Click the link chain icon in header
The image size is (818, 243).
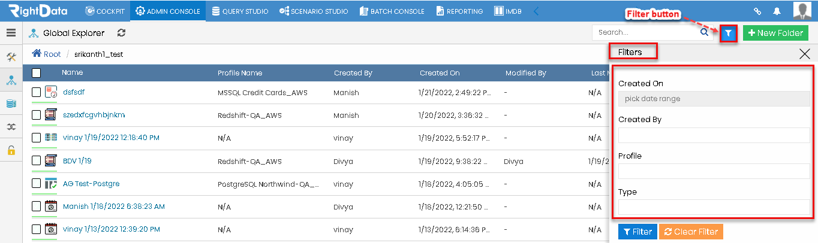point(757,11)
